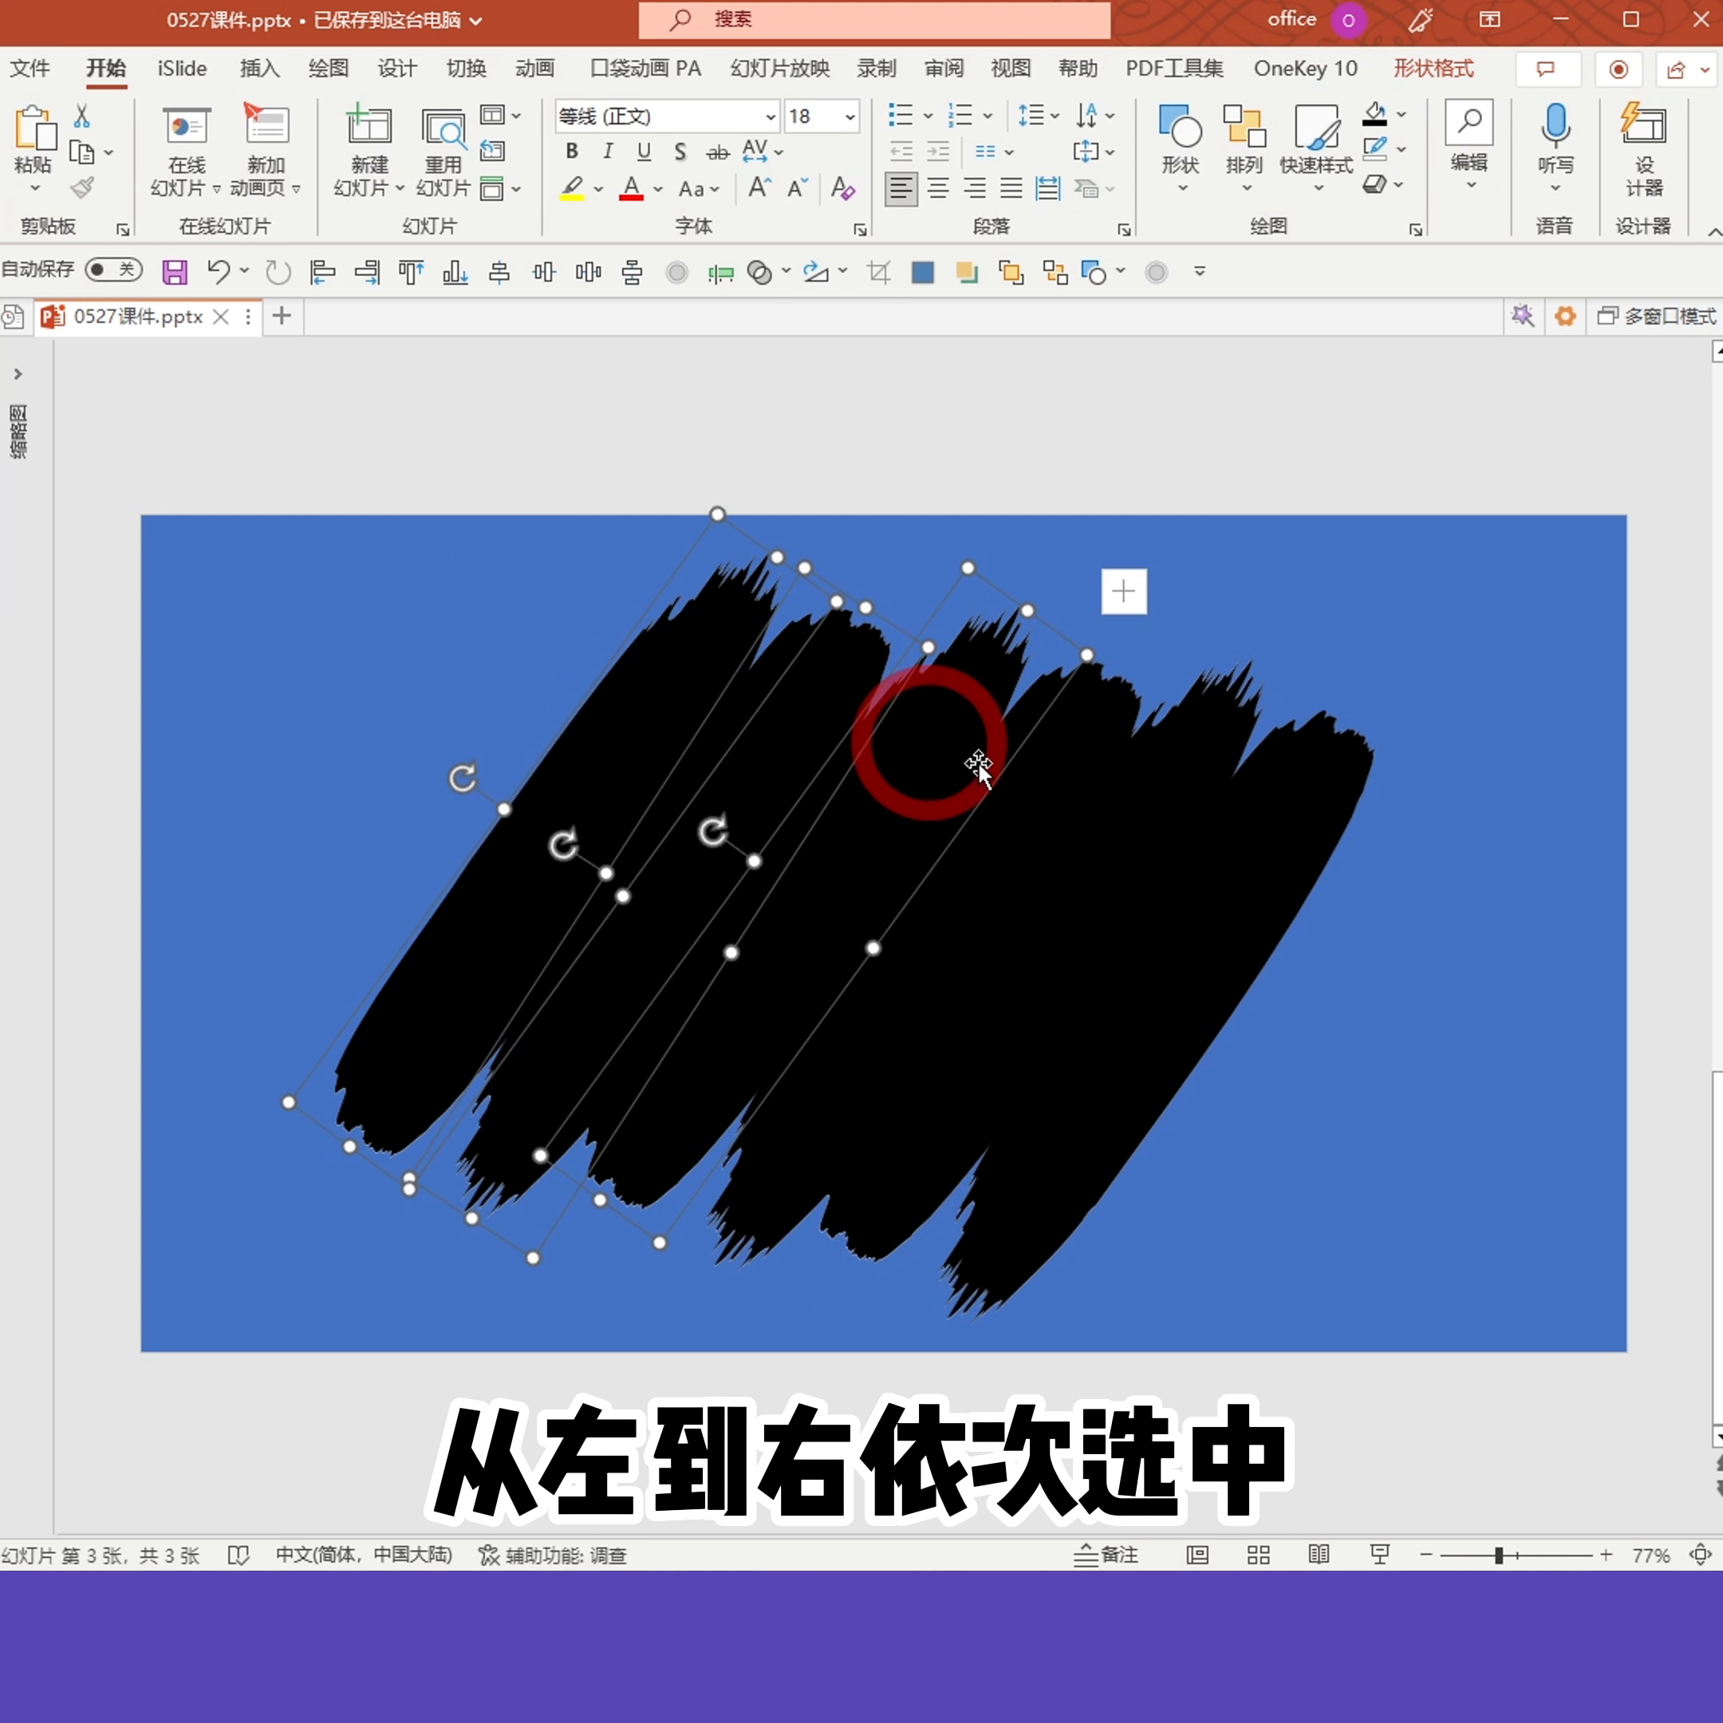
Task: Click the Shape Outline pen icon
Action: tap(1374, 149)
